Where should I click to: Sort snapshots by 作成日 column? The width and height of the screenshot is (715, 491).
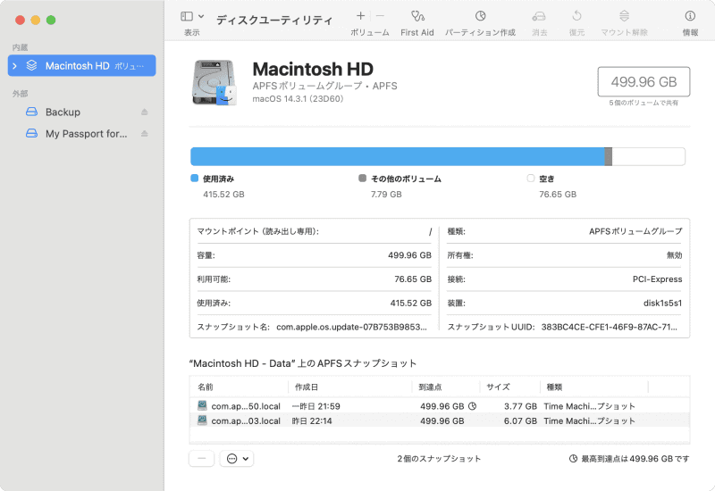click(x=350, y=387)
